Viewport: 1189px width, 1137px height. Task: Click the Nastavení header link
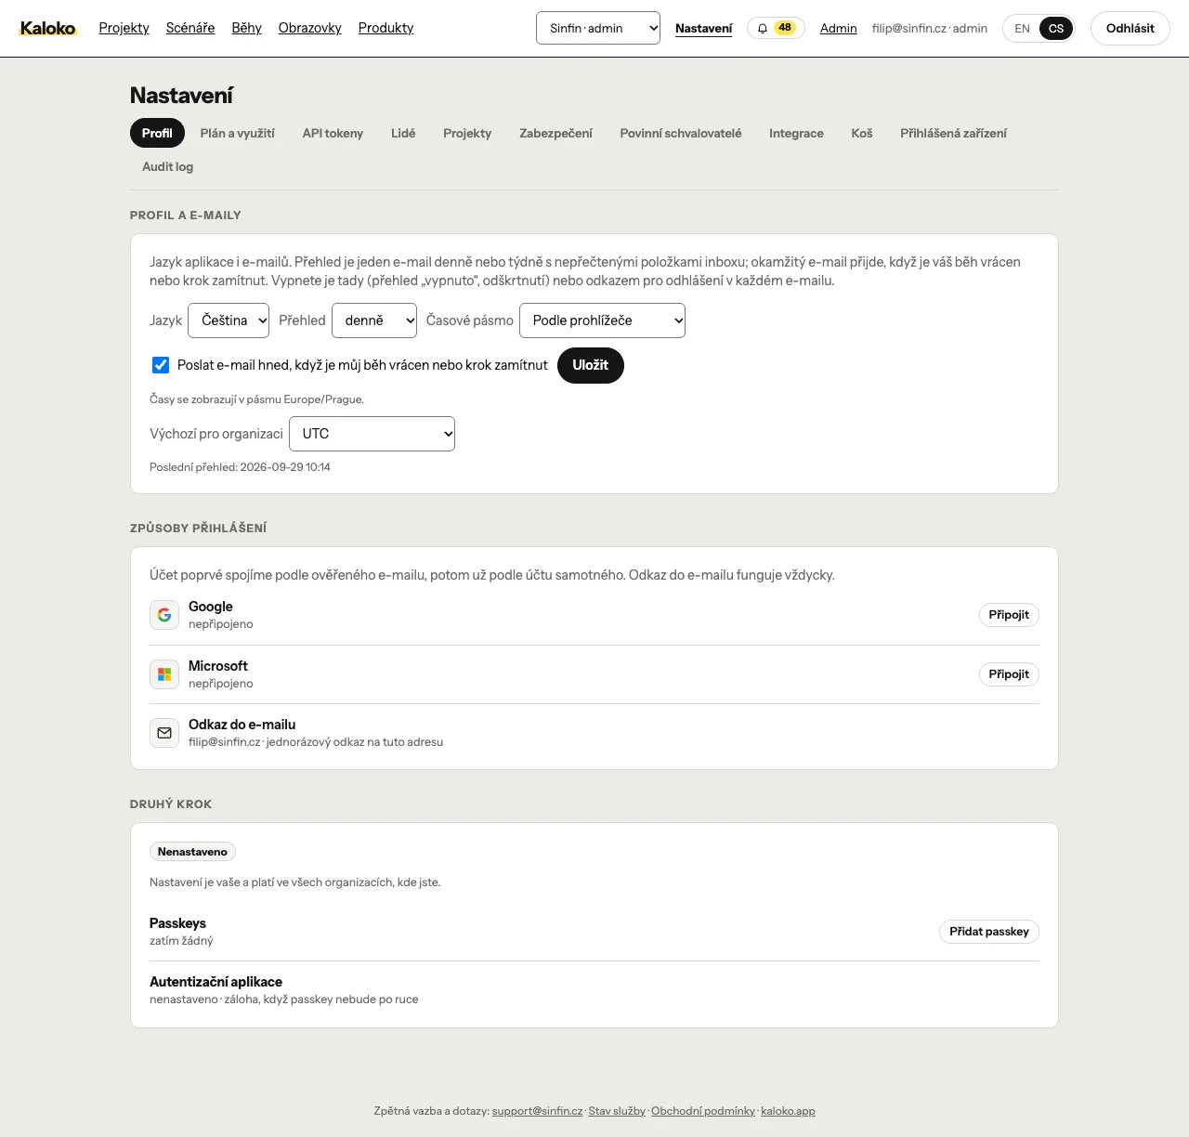704,29
